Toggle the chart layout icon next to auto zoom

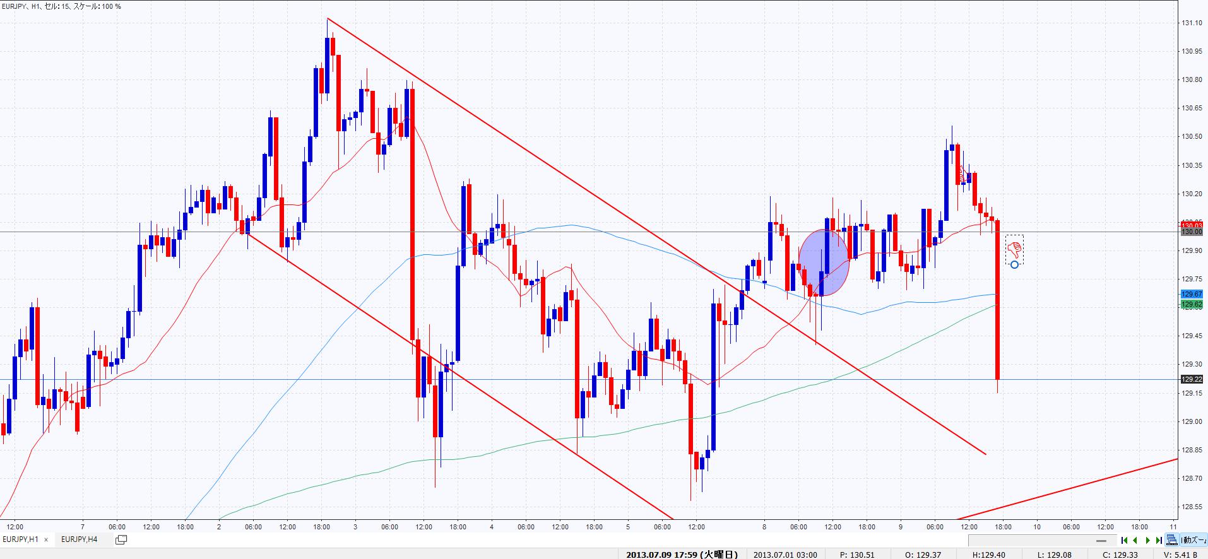click(x=1172, y=540)
